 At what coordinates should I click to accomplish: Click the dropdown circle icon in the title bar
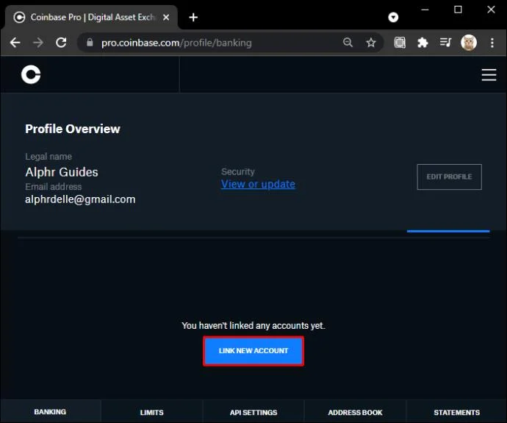click(x=393, y=17)
